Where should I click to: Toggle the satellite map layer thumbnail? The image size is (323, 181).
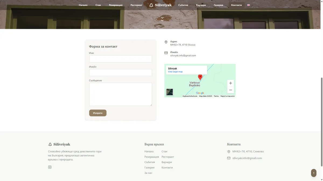(x=170, y=92)
